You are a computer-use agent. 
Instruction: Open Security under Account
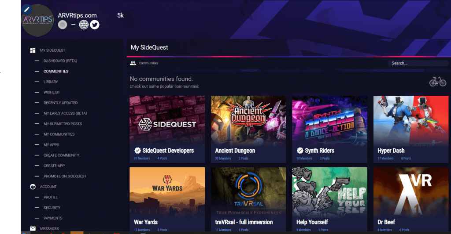52,208
